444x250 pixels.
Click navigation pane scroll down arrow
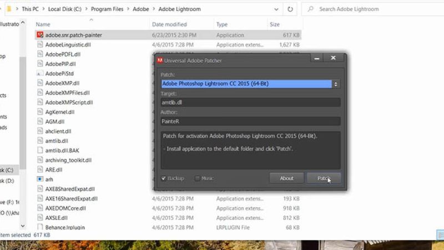point(23,226)
